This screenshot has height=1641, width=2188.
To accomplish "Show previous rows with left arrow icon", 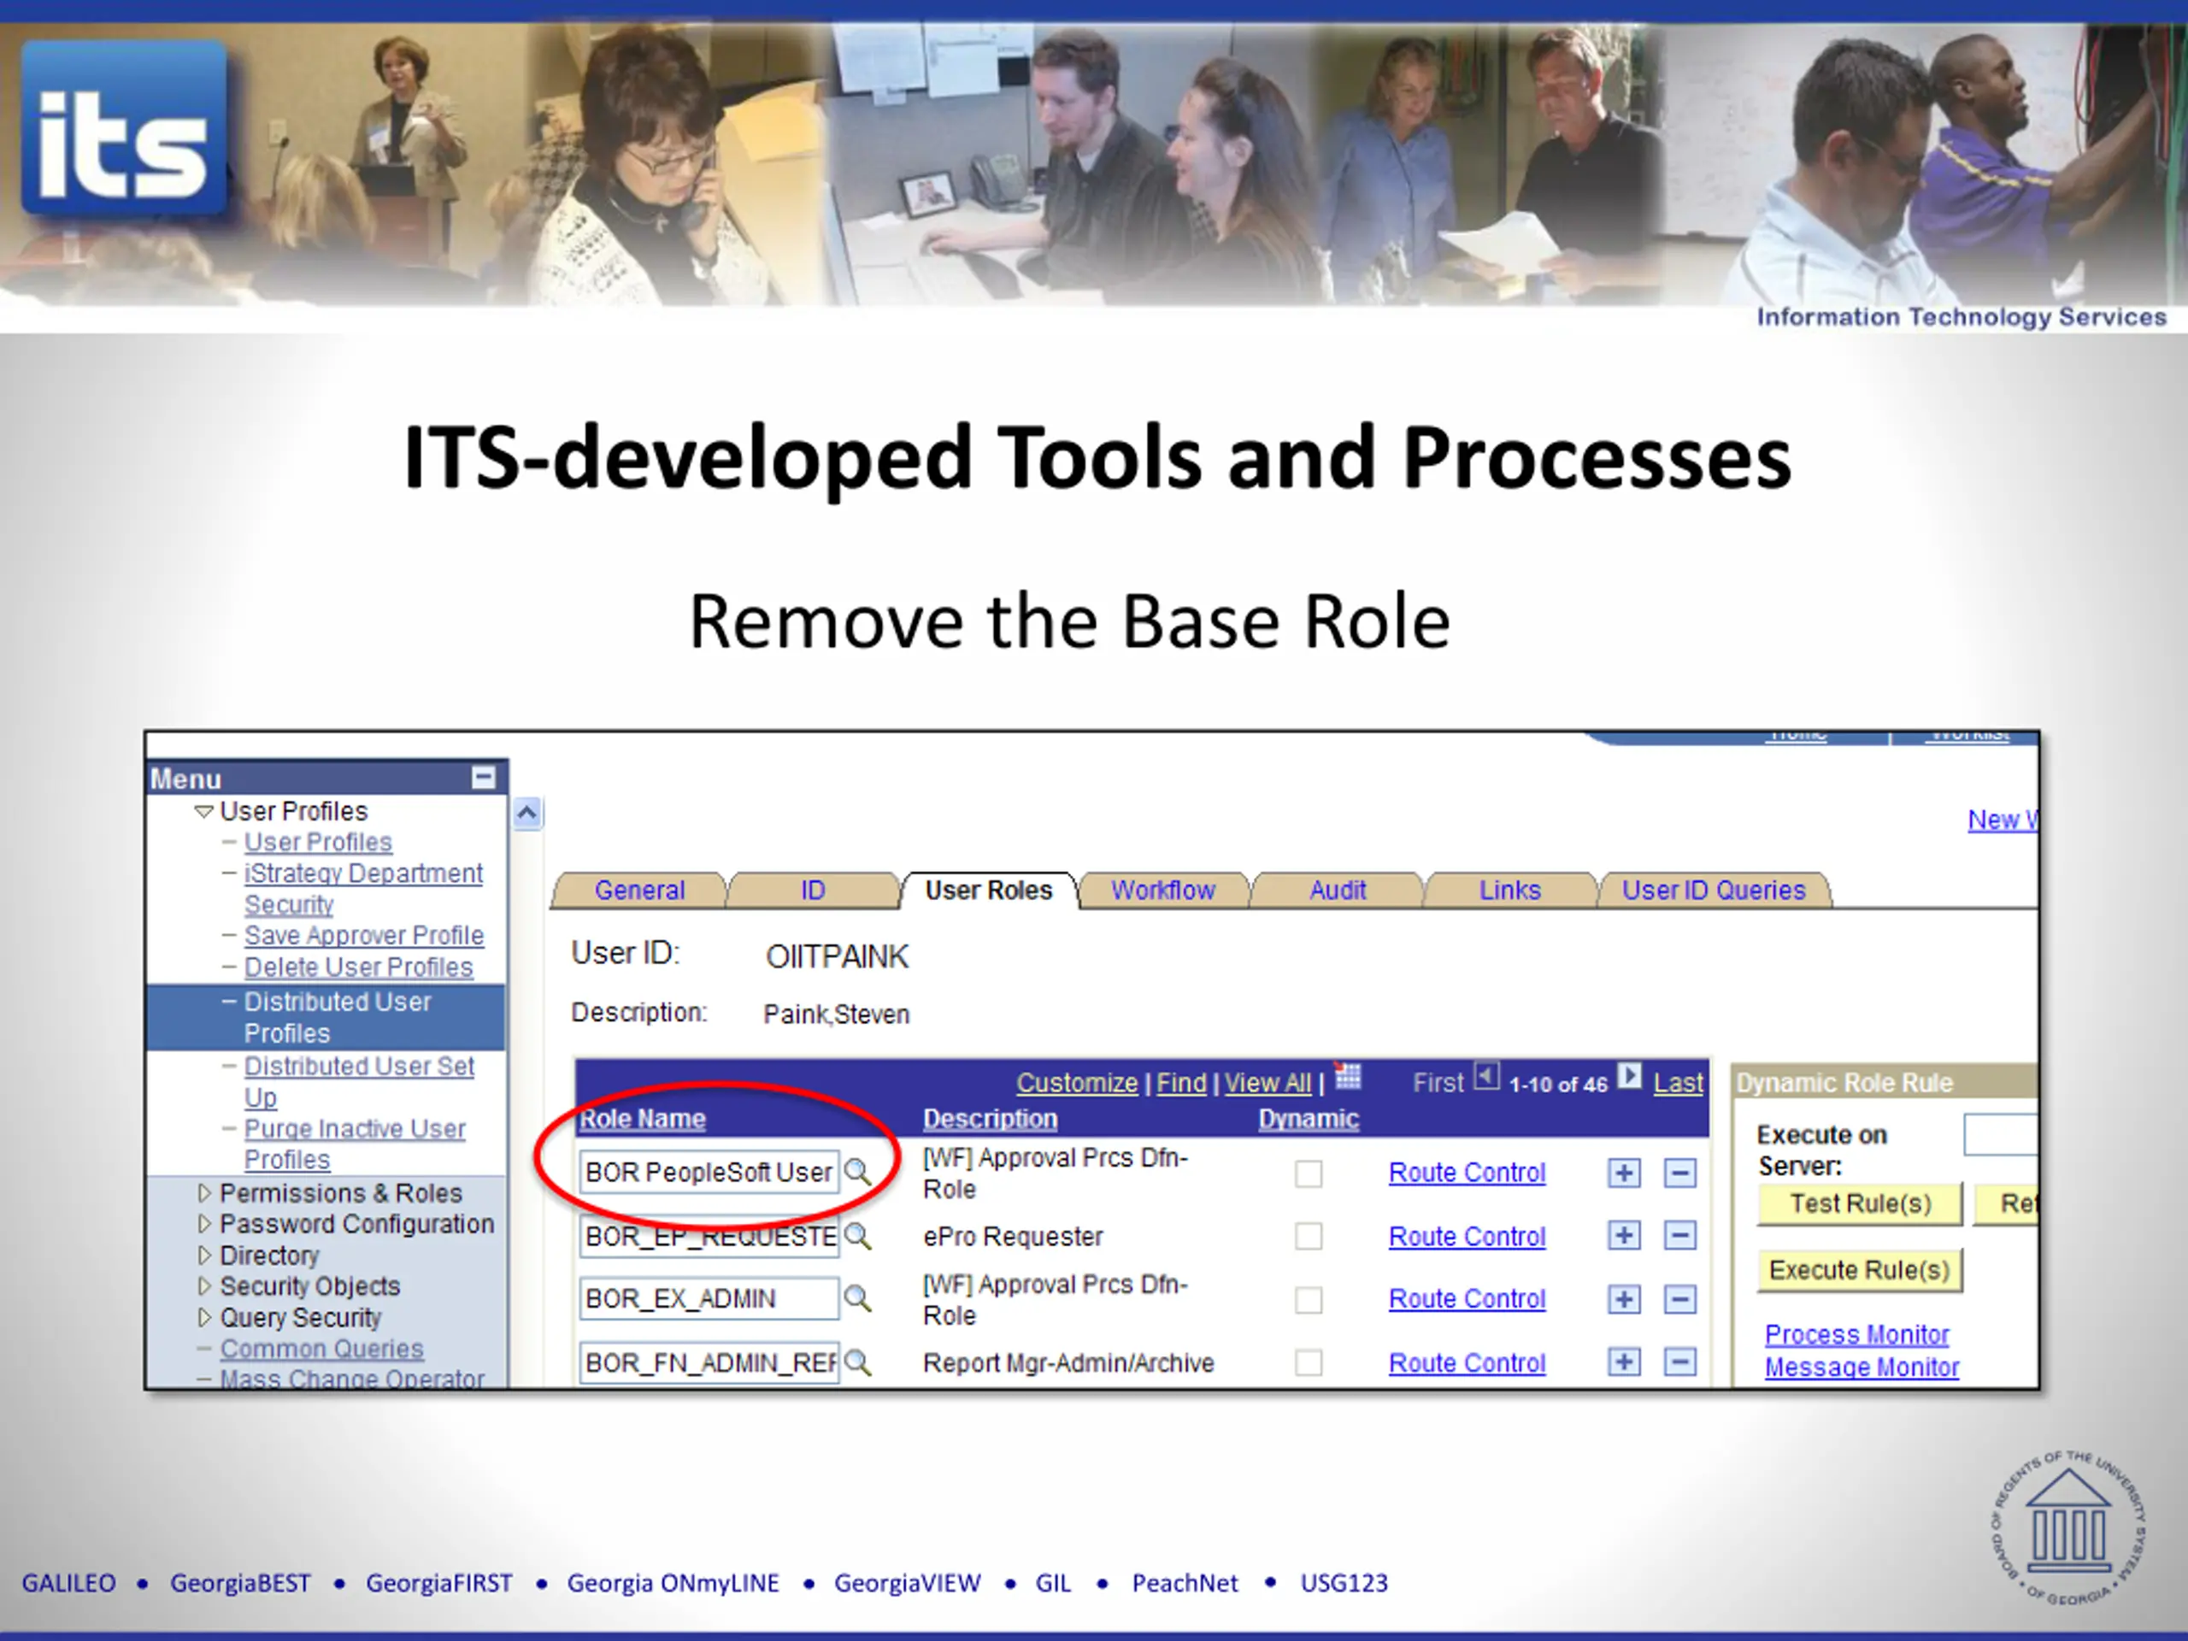I will pyautogui.click(x=1486, y=1076).
